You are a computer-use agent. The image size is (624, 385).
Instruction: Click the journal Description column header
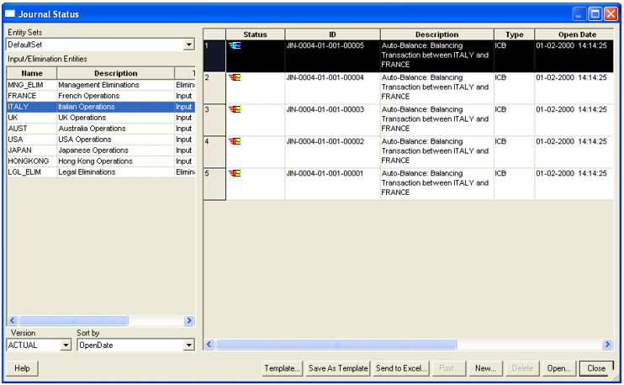coord(437,34)
